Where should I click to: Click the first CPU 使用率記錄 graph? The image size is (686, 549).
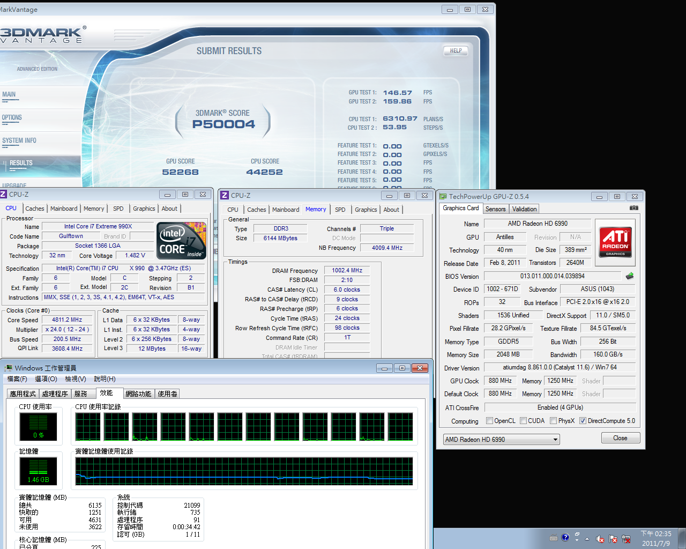88,427
